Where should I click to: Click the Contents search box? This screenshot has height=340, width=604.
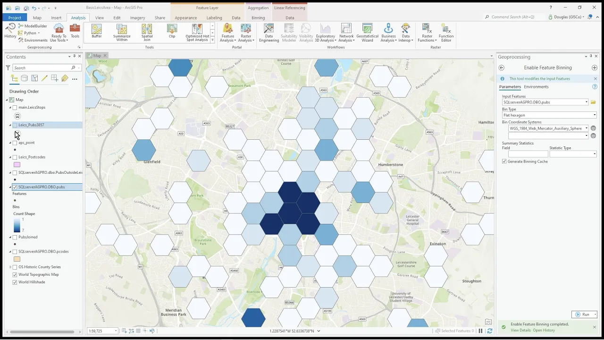(42, 68)
